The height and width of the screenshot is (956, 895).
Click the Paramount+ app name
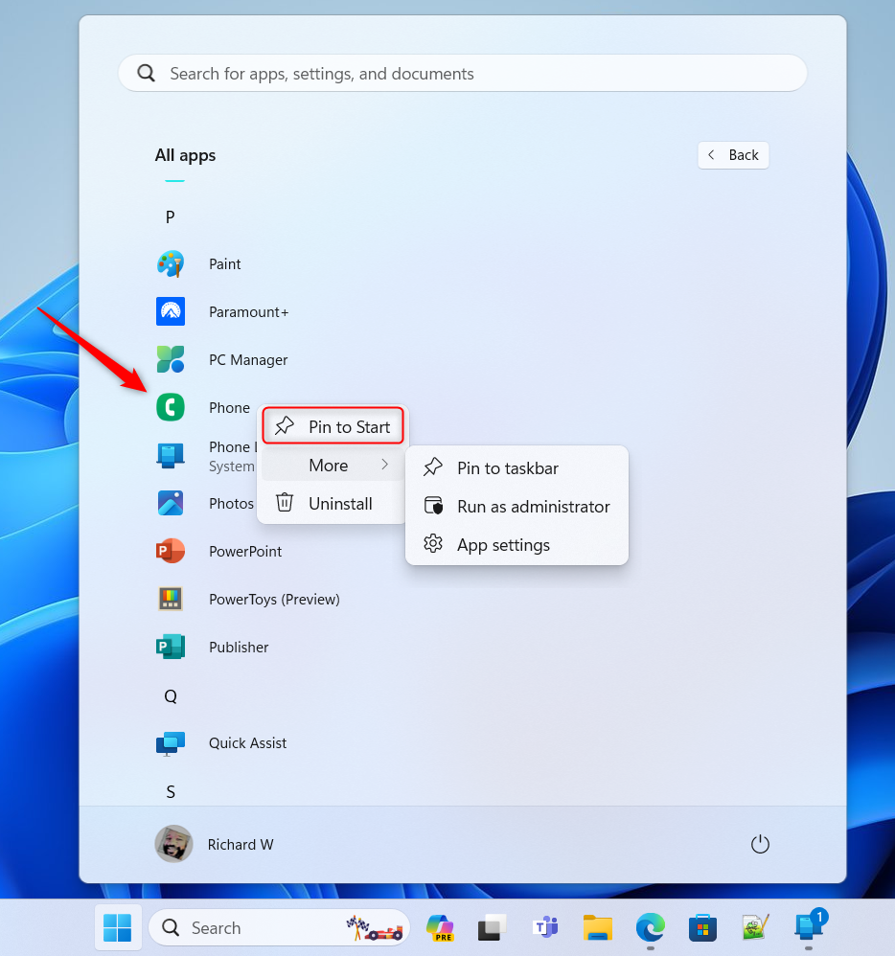[x=249, y=312]
